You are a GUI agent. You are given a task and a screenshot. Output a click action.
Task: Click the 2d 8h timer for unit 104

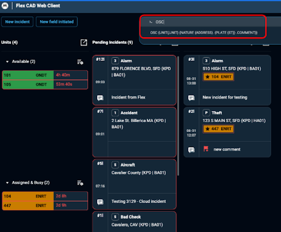coord(61,196)
